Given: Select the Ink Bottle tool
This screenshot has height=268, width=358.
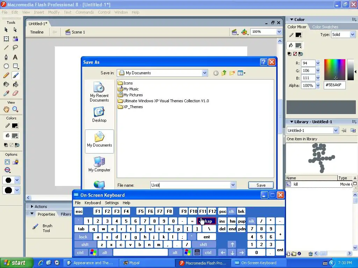Looking at the screenshot, I should point(6,84).
